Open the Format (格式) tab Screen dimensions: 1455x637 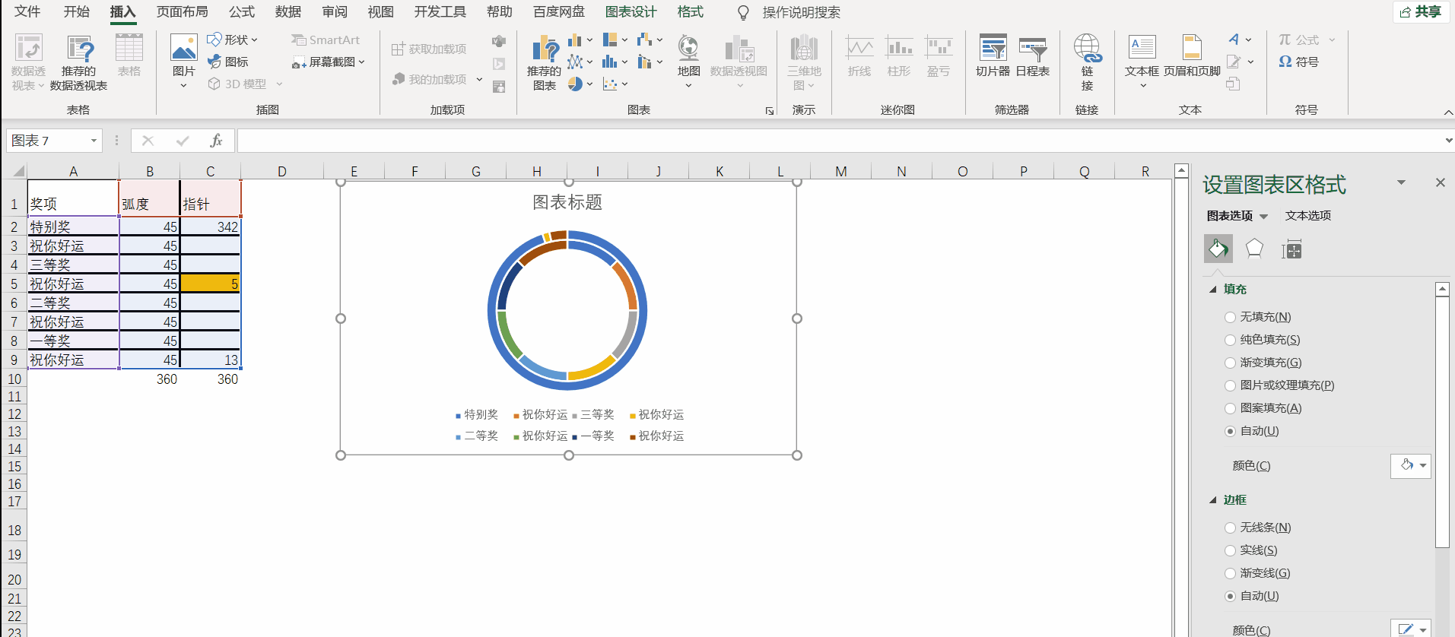tap(691, 12)
